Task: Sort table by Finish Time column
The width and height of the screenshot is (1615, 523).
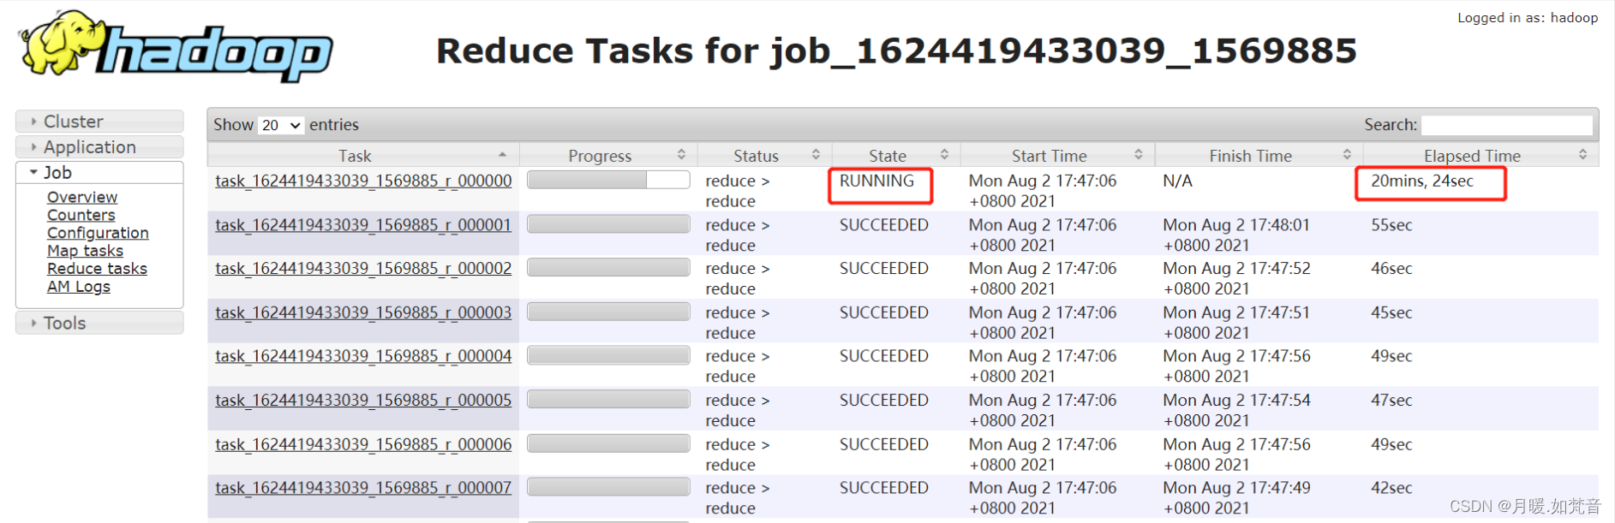Action: 1259,155
